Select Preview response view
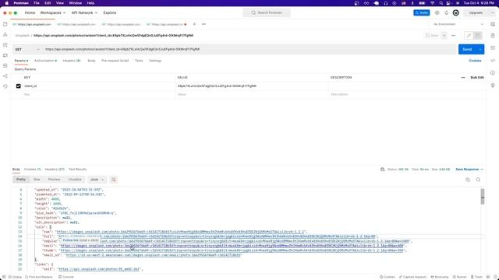Screen dimensions: 499x280 point(54,180)
